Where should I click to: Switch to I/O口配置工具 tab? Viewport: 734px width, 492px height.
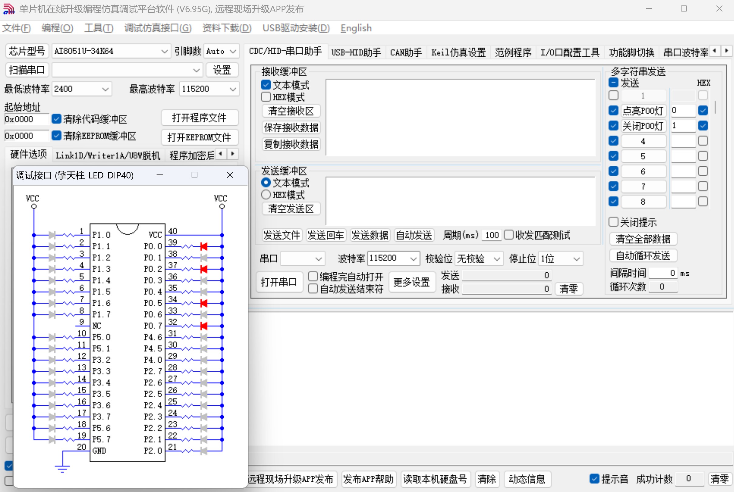pyautogui.click(x=570, y=52)
